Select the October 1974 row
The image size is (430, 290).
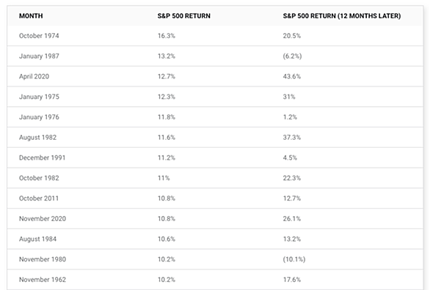coord(215,36)
